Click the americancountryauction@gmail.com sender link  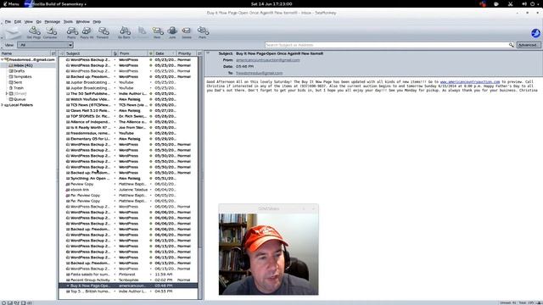(268, 60)
